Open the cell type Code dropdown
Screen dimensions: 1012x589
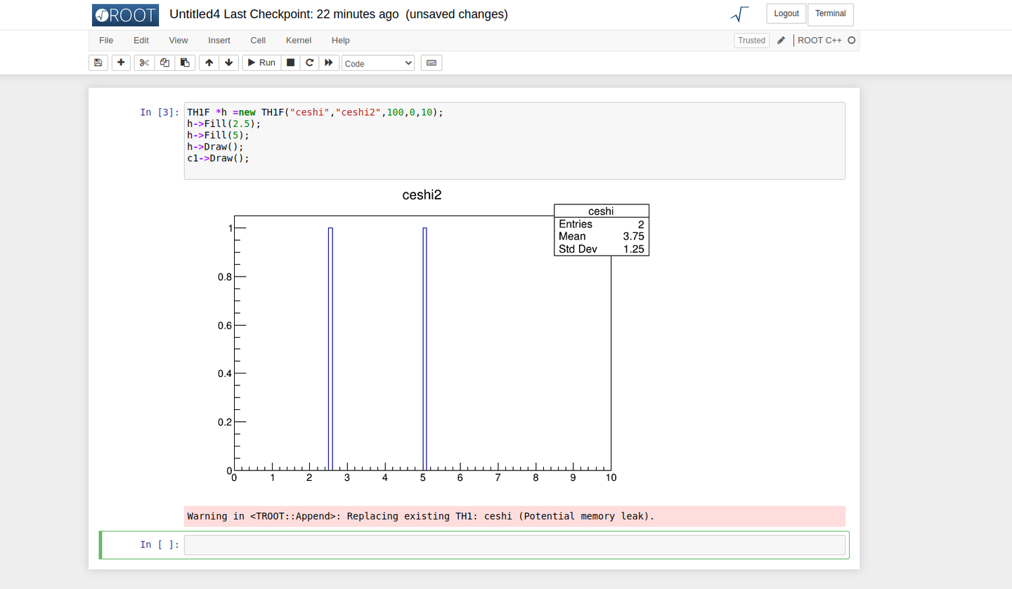tap(378, 63)
